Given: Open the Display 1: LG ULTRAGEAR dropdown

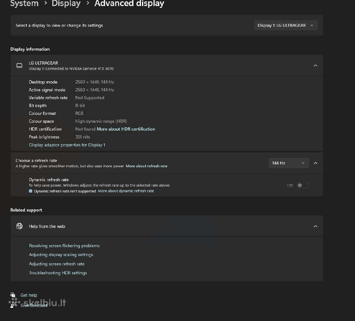Looking at the screenshot, I should tap(286, 25).
